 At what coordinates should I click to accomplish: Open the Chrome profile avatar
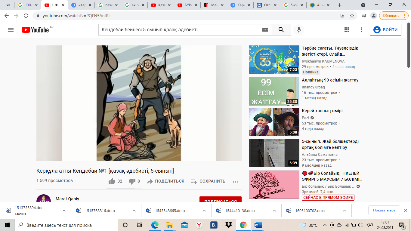click(373, 16)
